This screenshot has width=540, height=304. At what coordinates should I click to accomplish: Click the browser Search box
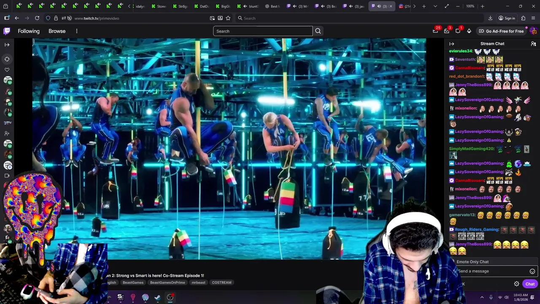click(x=359, y=18)
